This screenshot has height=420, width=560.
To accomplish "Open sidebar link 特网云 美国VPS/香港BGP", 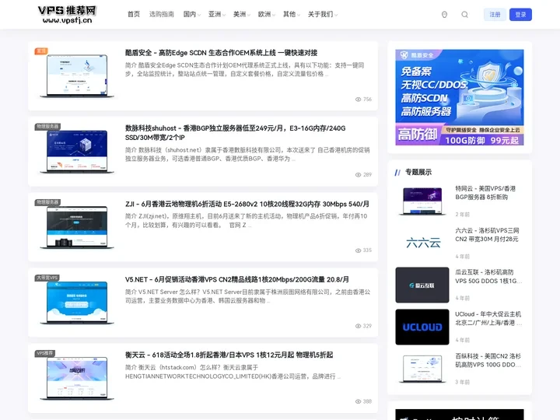I will (485, 193).
